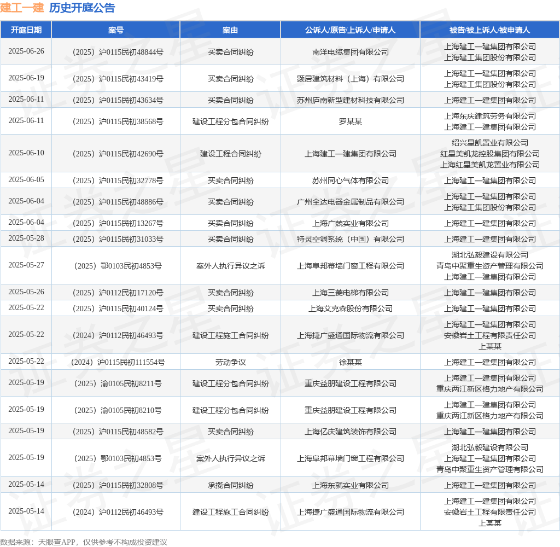Click defendant 绍兴星凯置业有限公司

(x=489, y=143)
